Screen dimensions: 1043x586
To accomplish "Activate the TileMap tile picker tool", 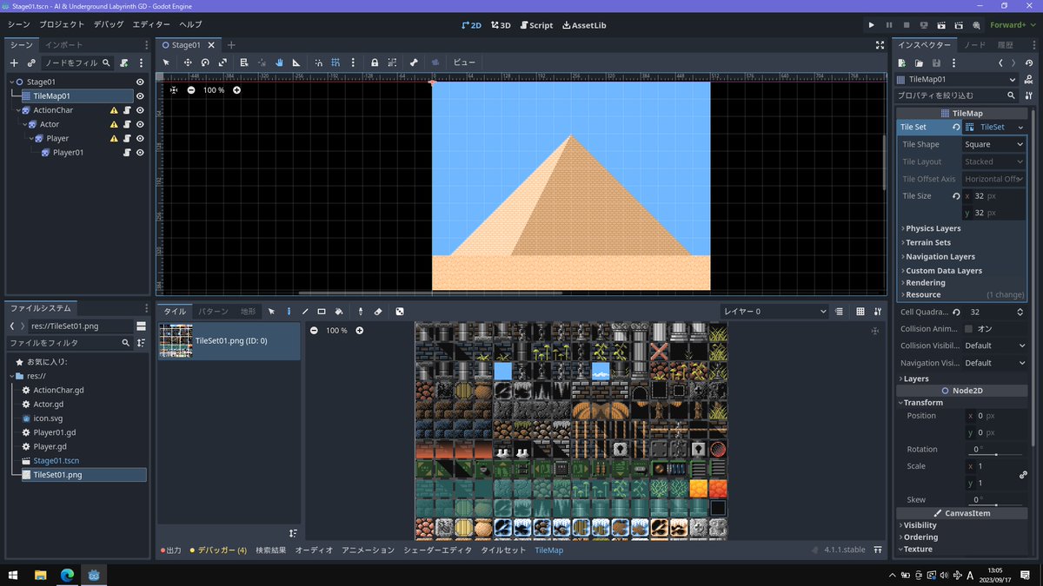I will point(361,311).
